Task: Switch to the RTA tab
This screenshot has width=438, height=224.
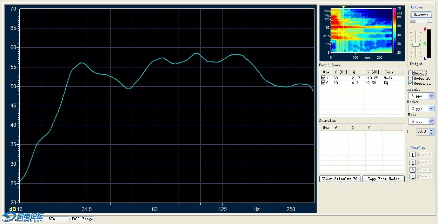Action: click(x=52, y=219)
